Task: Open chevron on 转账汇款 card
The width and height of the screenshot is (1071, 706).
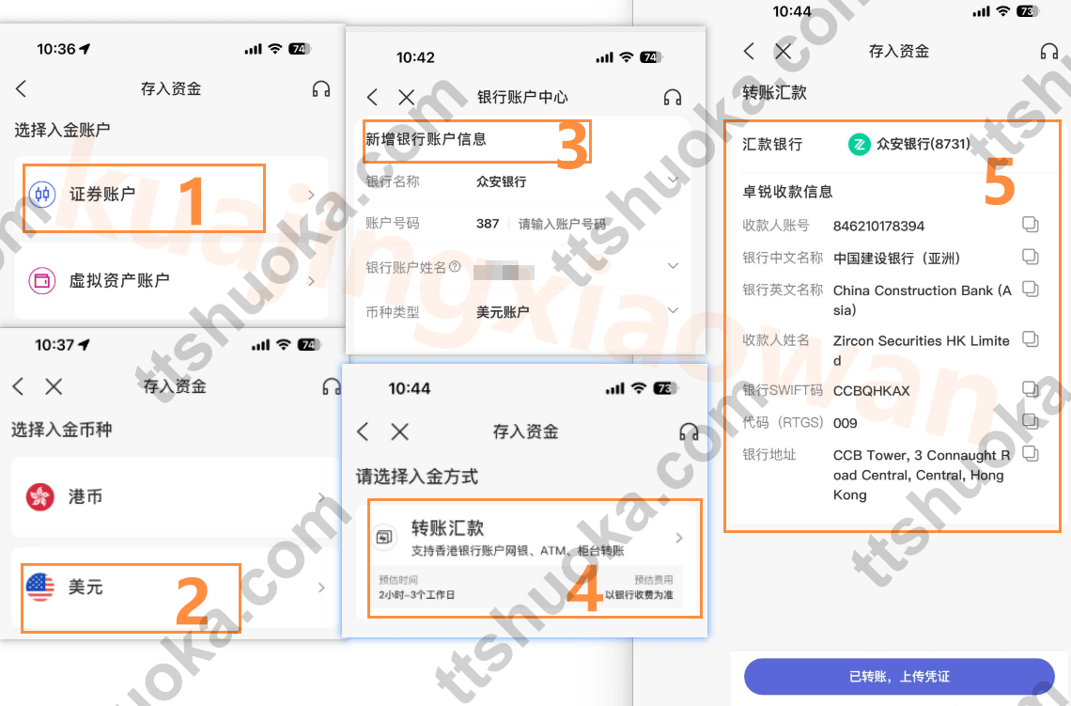Action: click(x=679, y=538)
